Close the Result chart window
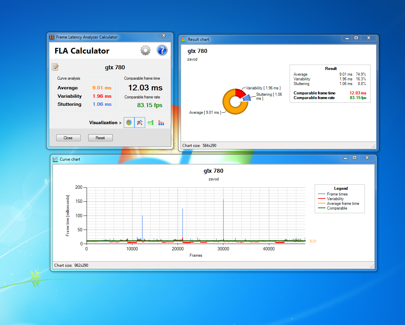The image size is (405, 325). coord(369,38)
